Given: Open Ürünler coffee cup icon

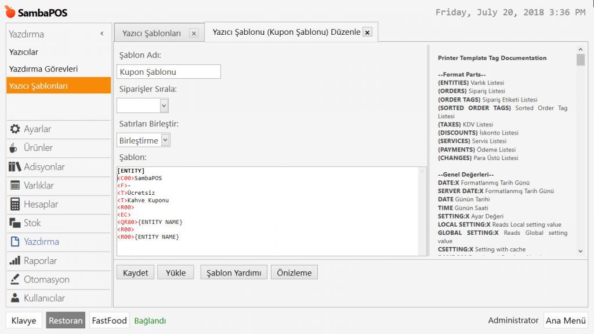Looking at the screenshot, I should pyautogui.click(x=15, y=148).
